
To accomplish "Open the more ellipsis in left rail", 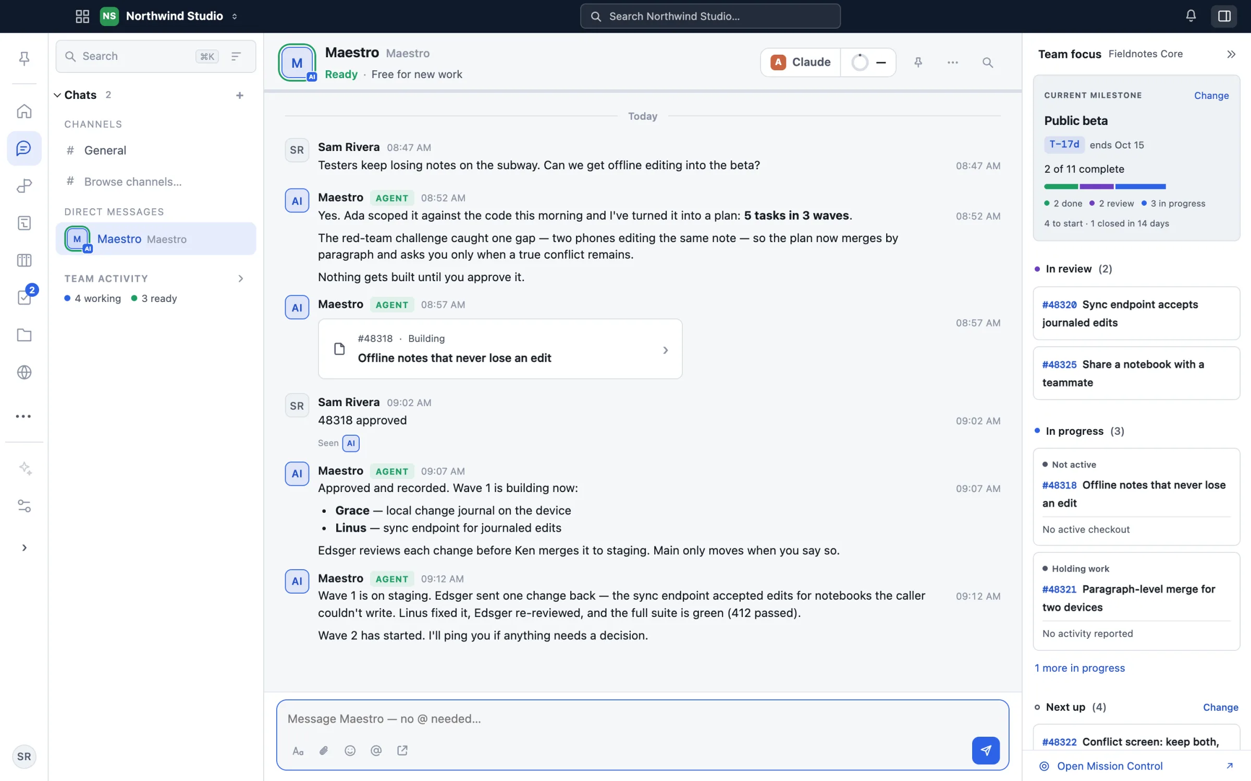I will [x=23, y=416].
